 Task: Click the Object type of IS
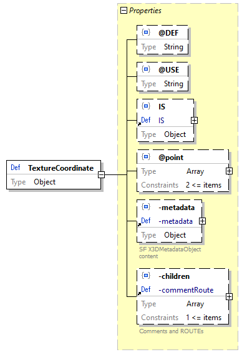coord(175,134)
